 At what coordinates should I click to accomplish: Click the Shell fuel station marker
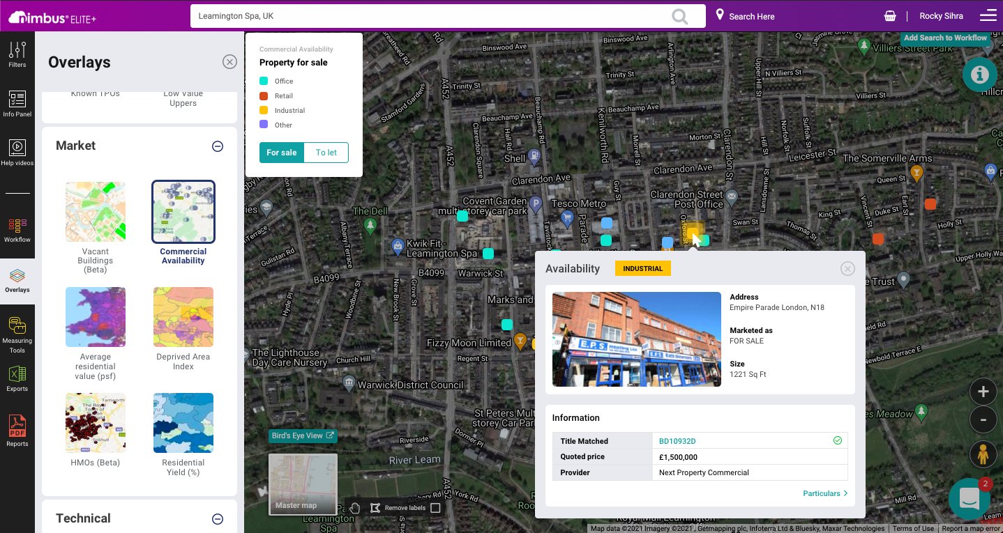click(534, 156)
